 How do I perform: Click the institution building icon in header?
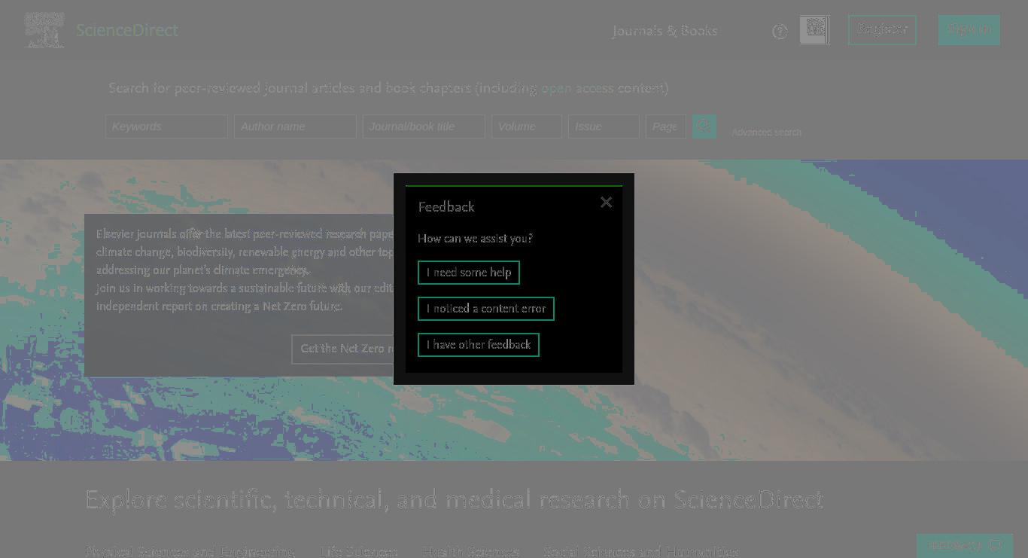click(x=815, y=30)
